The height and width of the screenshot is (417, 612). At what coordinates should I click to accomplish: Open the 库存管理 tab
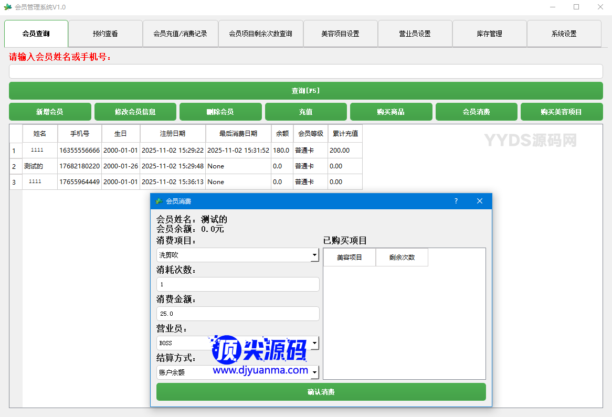(x=489, y=34)
